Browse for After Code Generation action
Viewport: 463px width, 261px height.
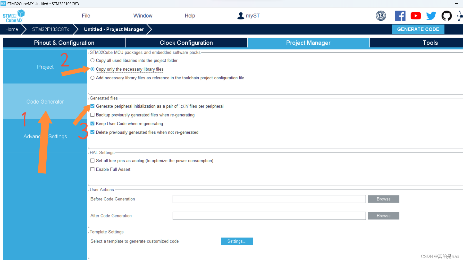[x=383, y=216]
